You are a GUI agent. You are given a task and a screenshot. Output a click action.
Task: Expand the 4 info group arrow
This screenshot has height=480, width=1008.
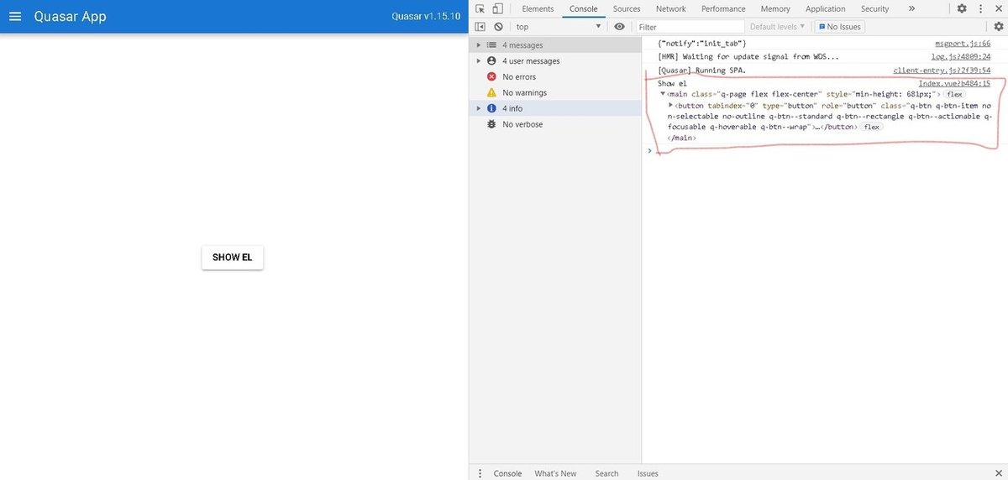tap(478, 108)
